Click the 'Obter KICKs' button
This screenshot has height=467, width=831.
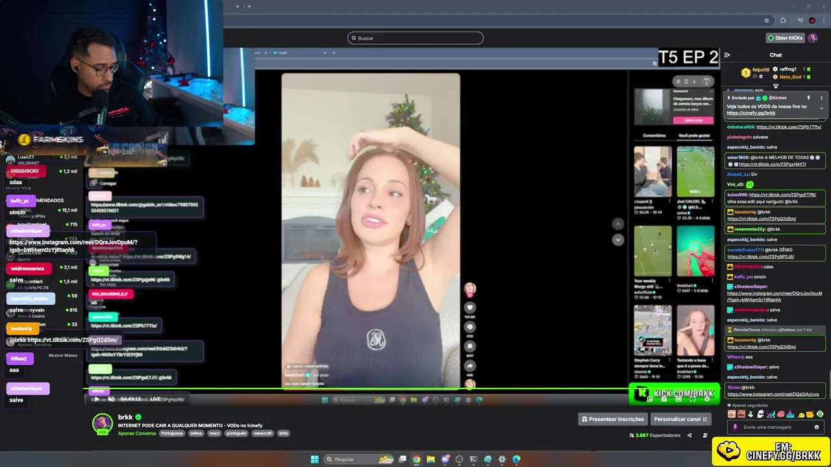[x=785, y=38]
